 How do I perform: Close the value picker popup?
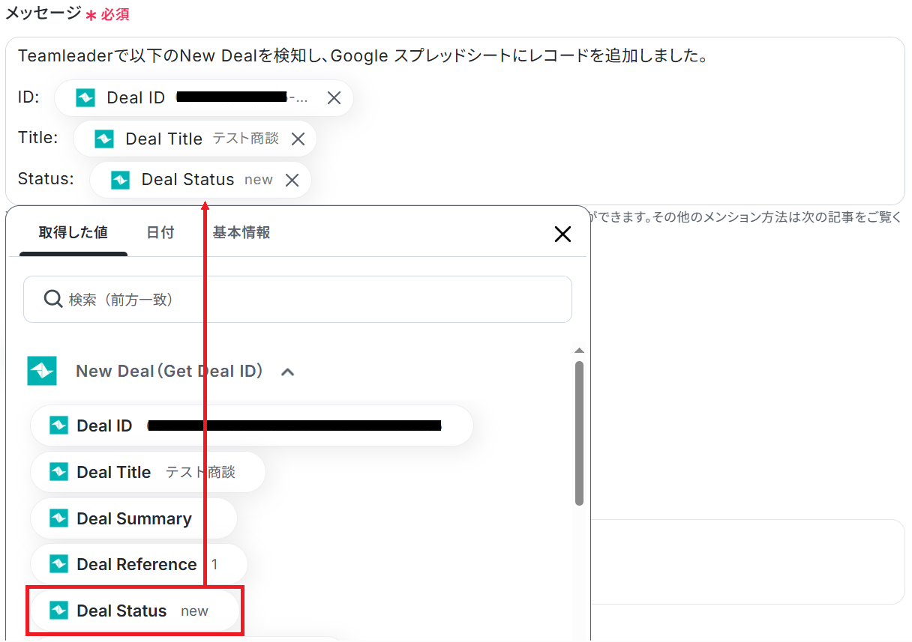click(562, 234)
